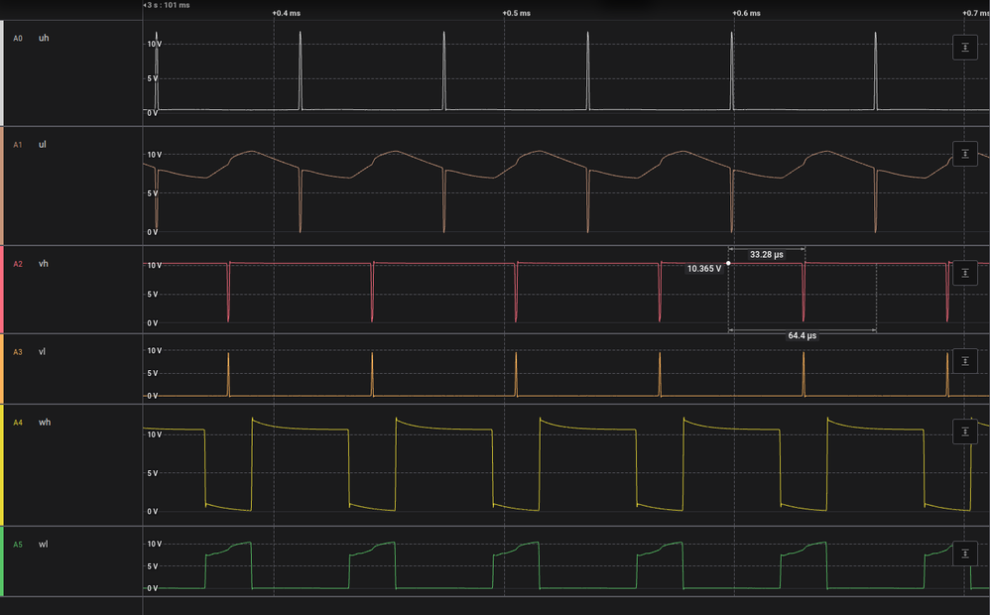Click the vertical scale icon for channel ul
Screen dimensions: 990x615
[965, 154]
